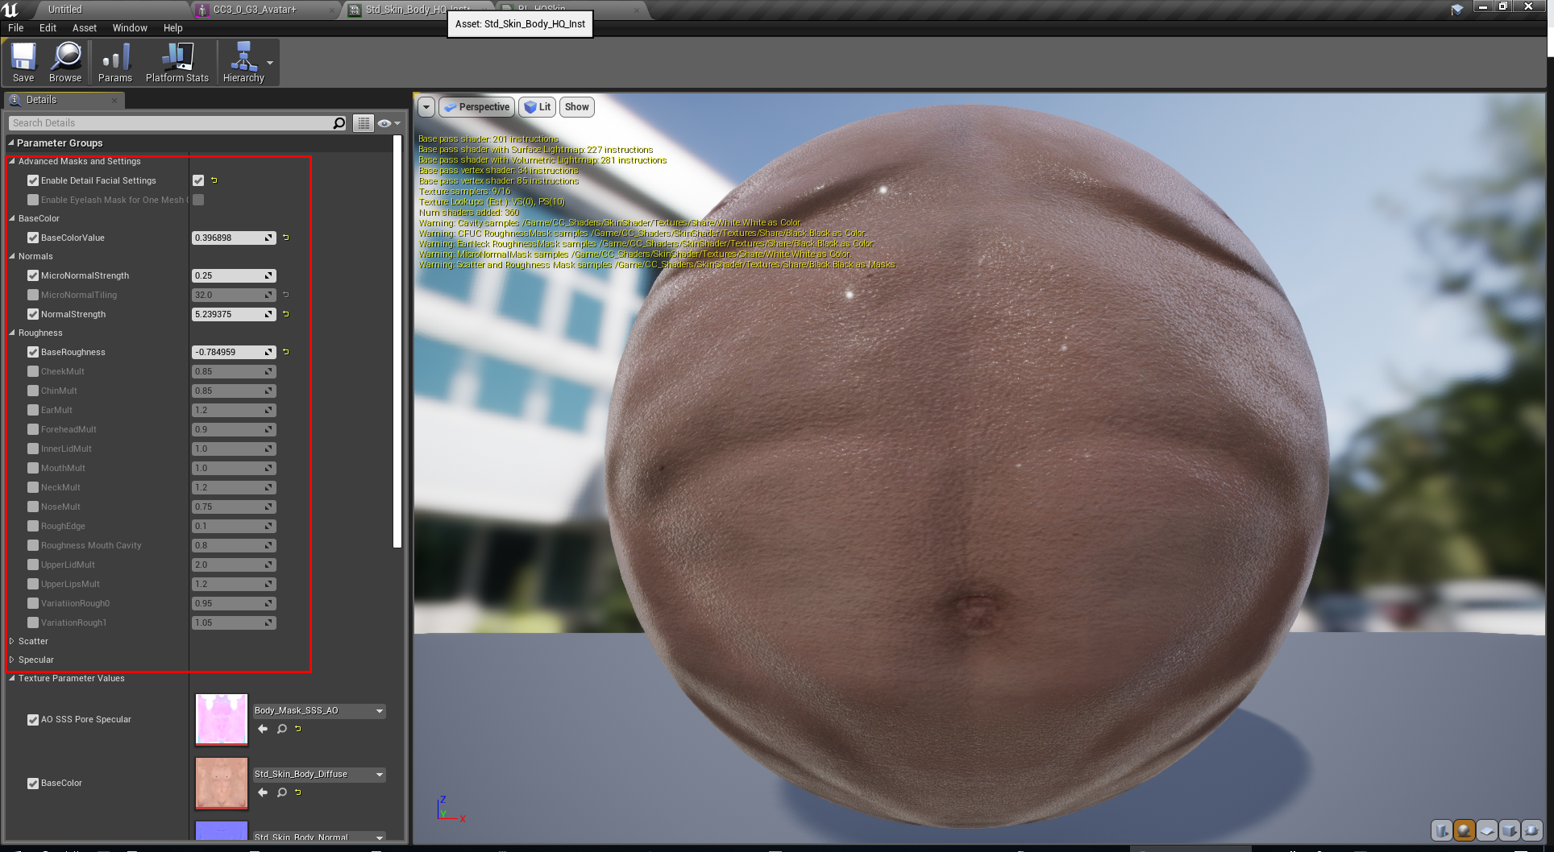This screenshot has width=1554, height=852.
Task: Toggle AO SSS Pore Specular override checkbox
Action: pyautogui.click(x=33, y=720)
